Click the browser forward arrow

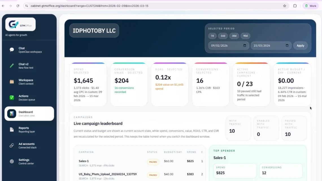click(x=10, y=6)
